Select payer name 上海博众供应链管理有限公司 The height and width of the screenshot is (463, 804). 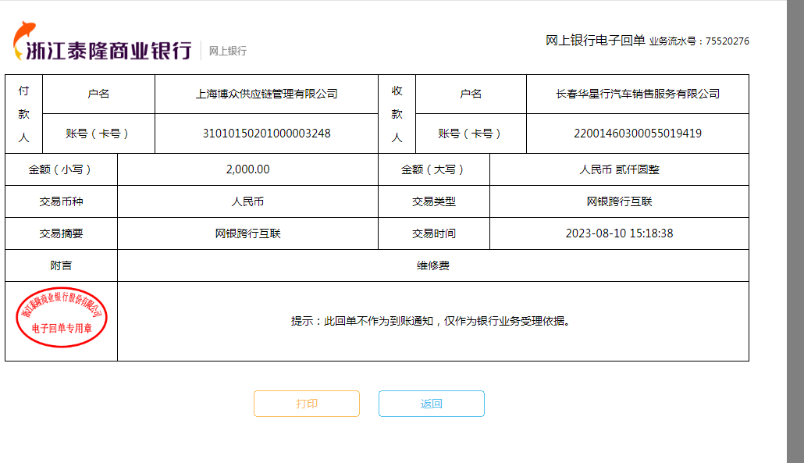pos(266,94)
